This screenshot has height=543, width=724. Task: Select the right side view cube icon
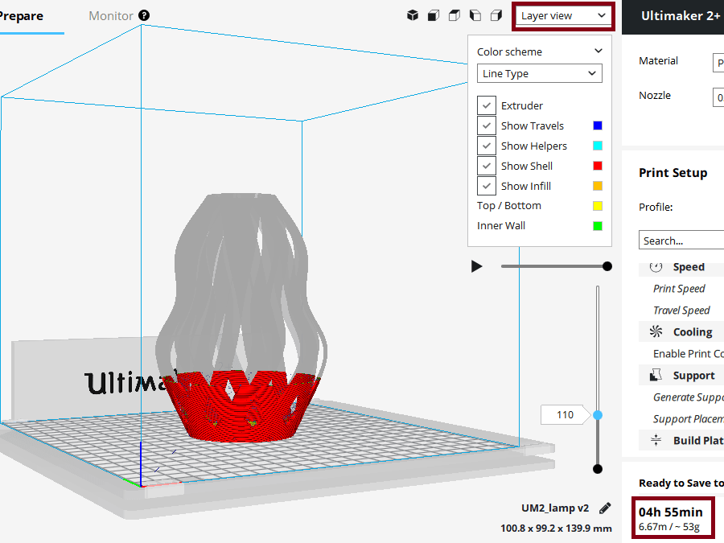(496, 16)
